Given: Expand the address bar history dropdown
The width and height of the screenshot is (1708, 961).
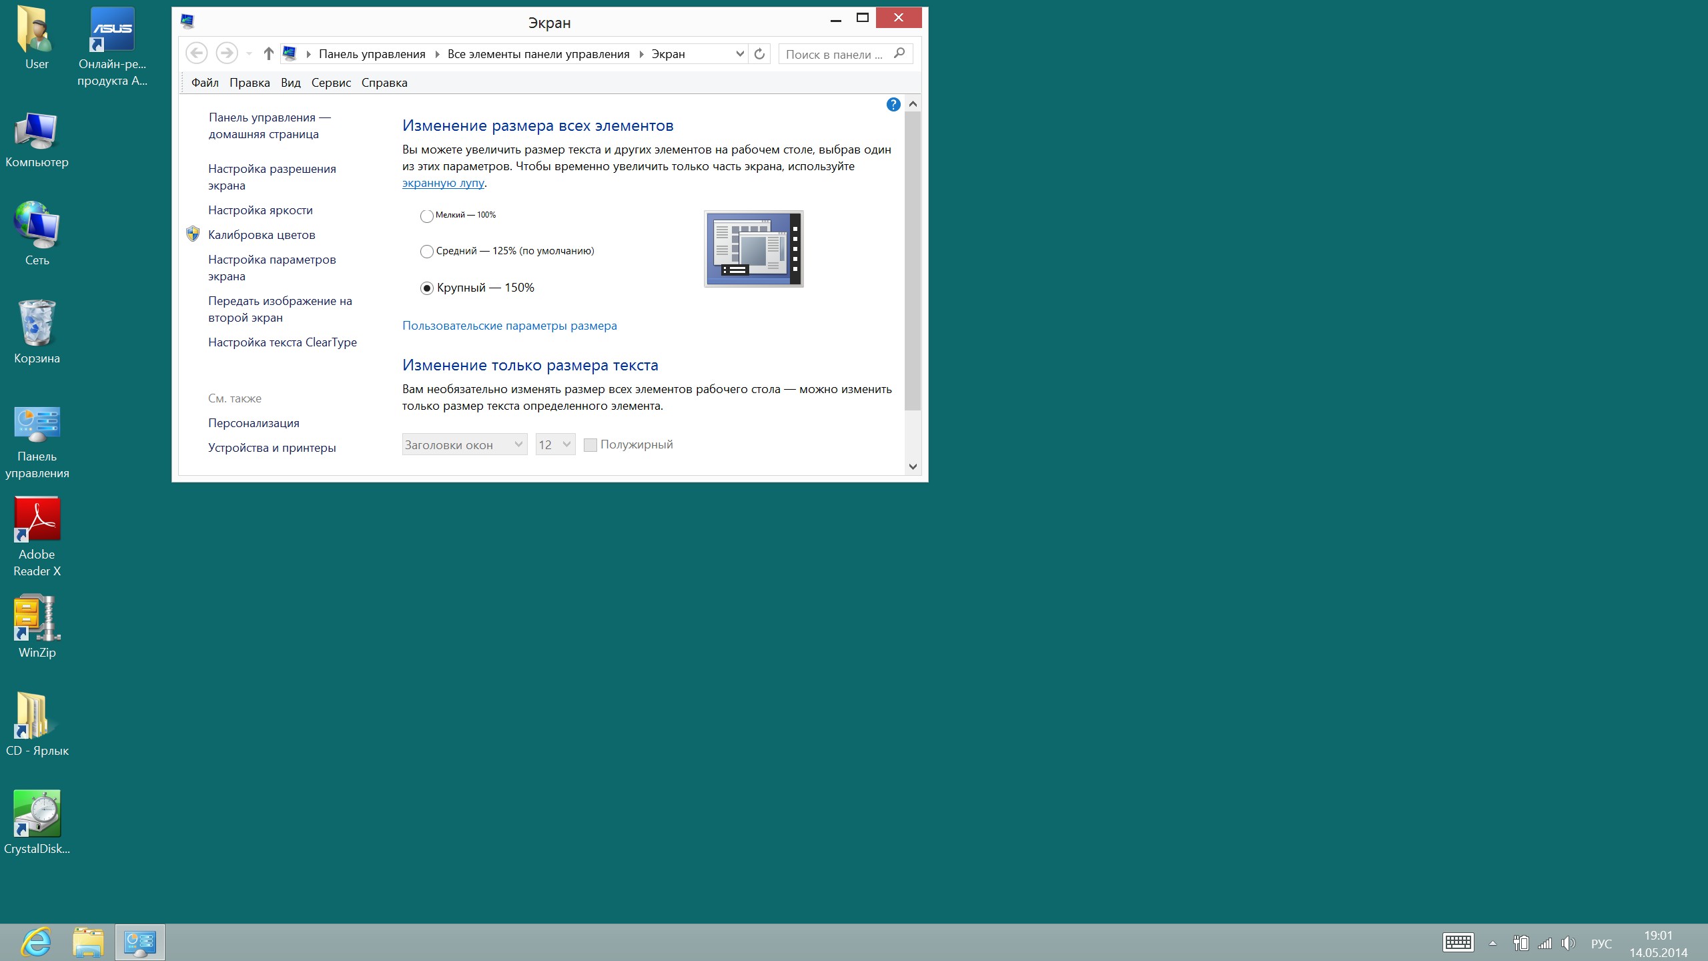Looking at the screenshot, I should point(739,54).
